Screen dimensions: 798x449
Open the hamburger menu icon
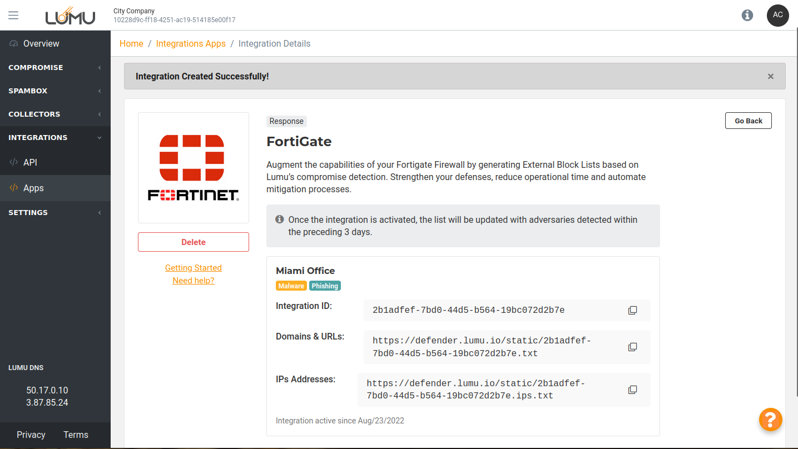point(13,16)
